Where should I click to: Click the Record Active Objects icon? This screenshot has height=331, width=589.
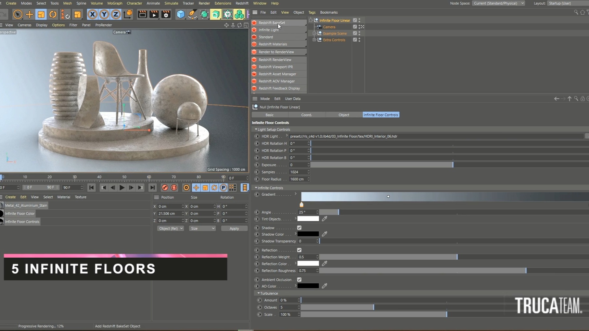coord(165,188)
